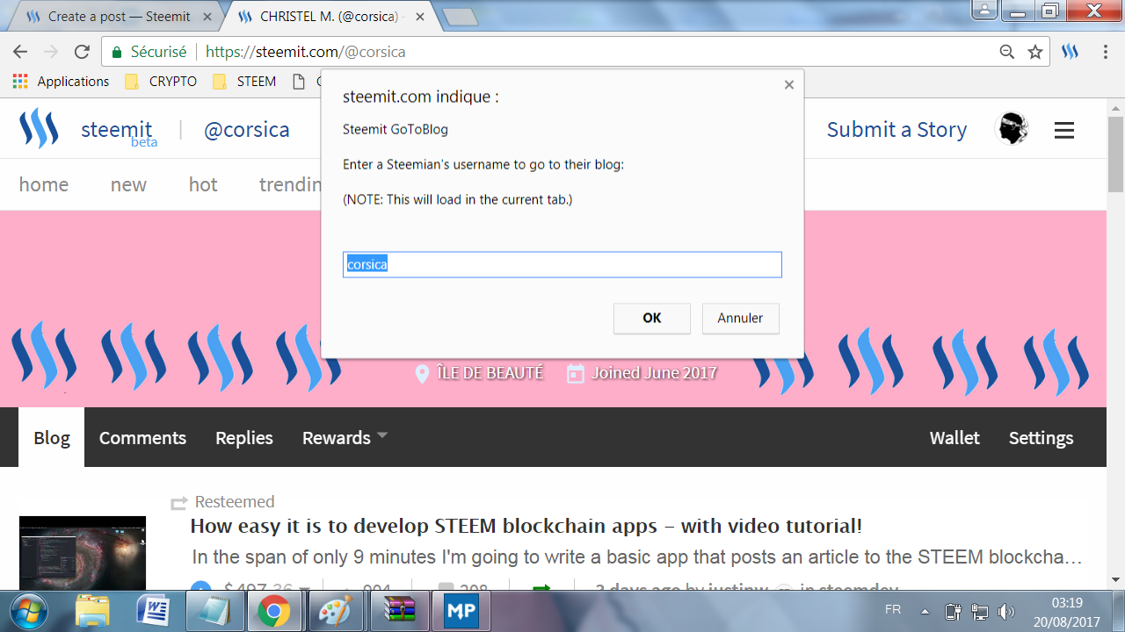This screenshot has width=1125, height=632.
Task: Click the steemit wordmark text
Action: tap(117, 130)
